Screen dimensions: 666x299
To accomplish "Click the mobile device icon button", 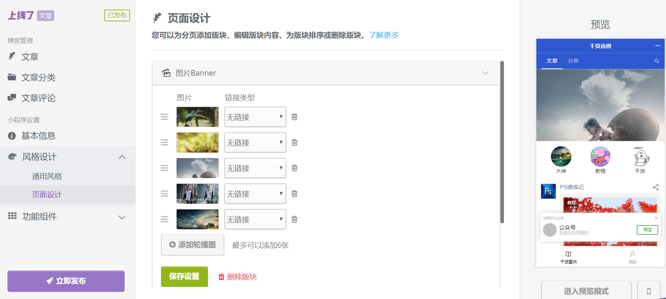I will tap(649, 291).
